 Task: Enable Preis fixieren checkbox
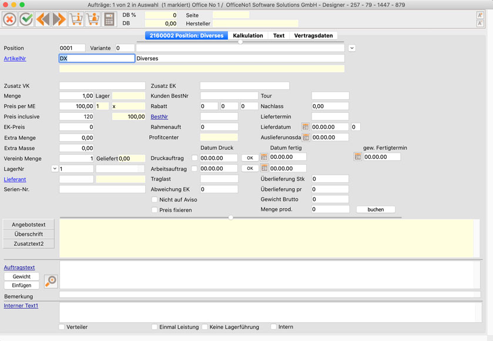click(x=155, y=210)
